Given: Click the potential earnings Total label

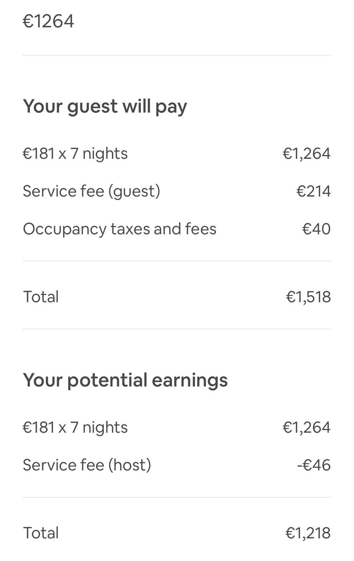Looking at the screenshot, I should 41,533.
